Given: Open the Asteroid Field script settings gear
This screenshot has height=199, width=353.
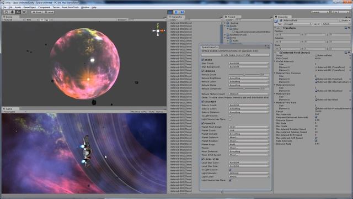Looking at the screenshot, I should [349, 53].
